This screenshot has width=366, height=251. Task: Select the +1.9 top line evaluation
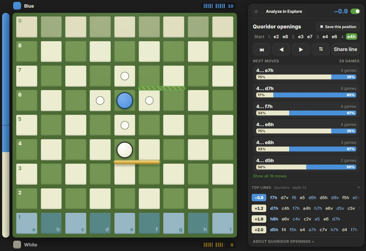259,219
